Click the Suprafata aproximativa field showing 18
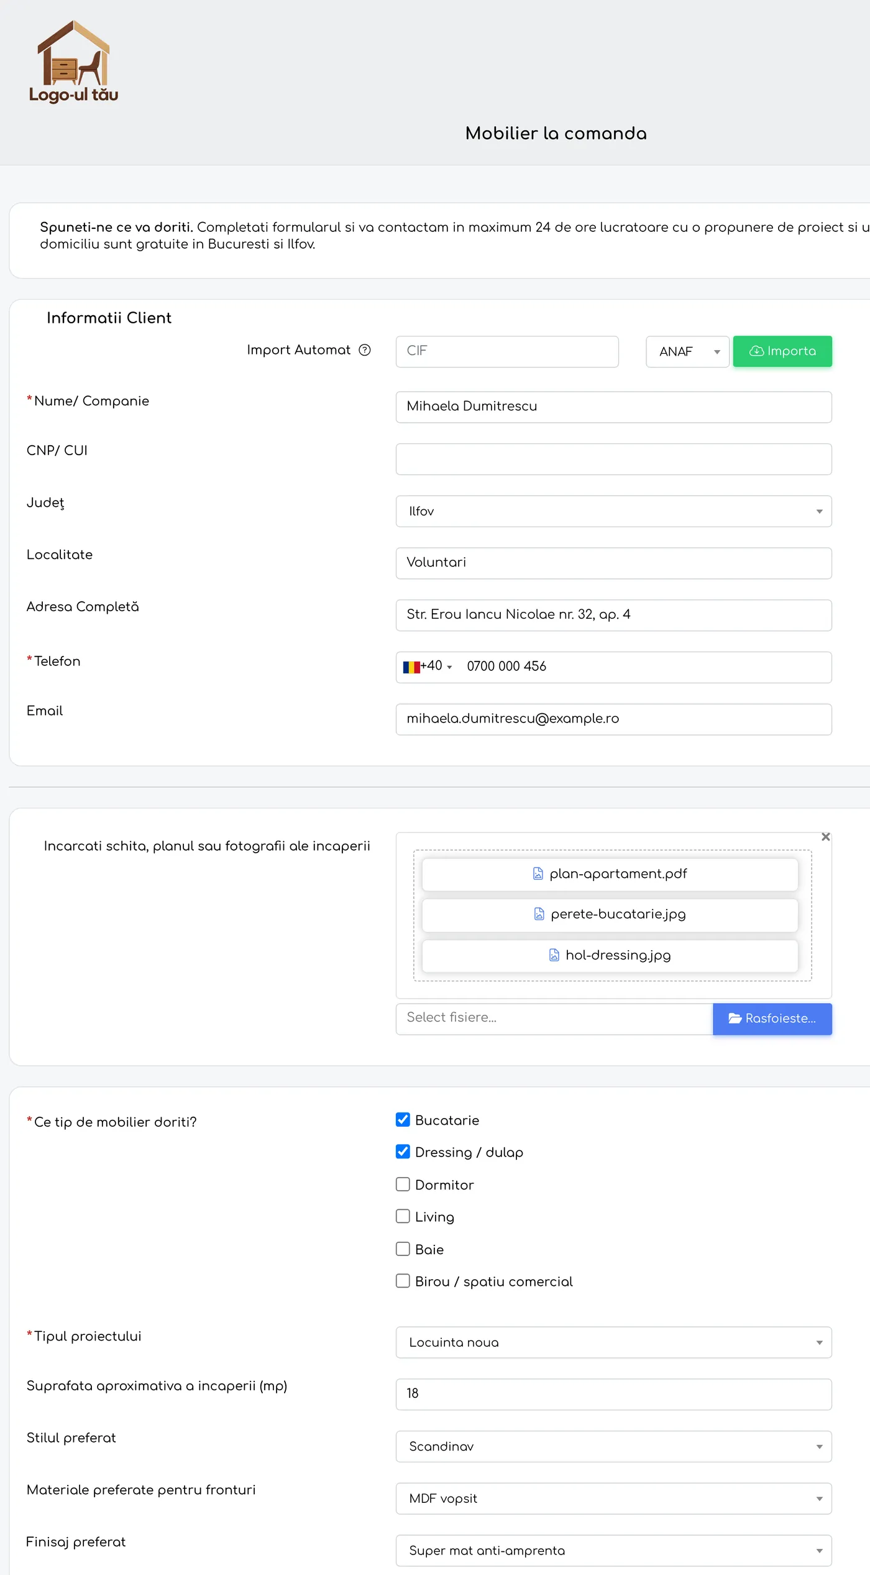 click(613, 1394)
